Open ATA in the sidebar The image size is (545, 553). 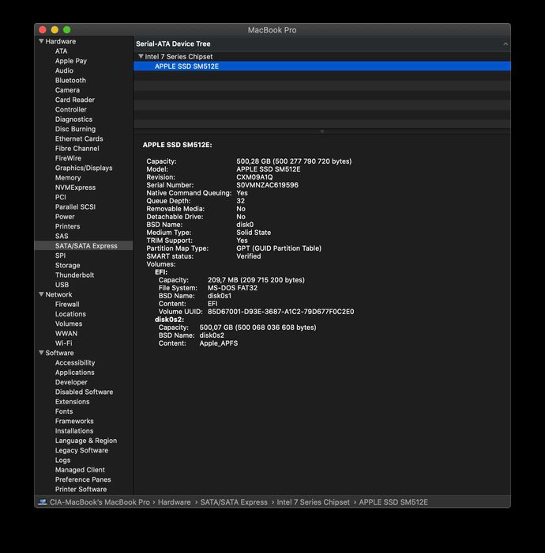61,51
